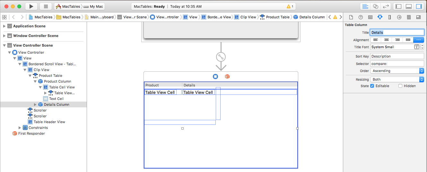Open MacTables folder in jump bar
This screenshot has width=427, height=172.
point(68,17)
